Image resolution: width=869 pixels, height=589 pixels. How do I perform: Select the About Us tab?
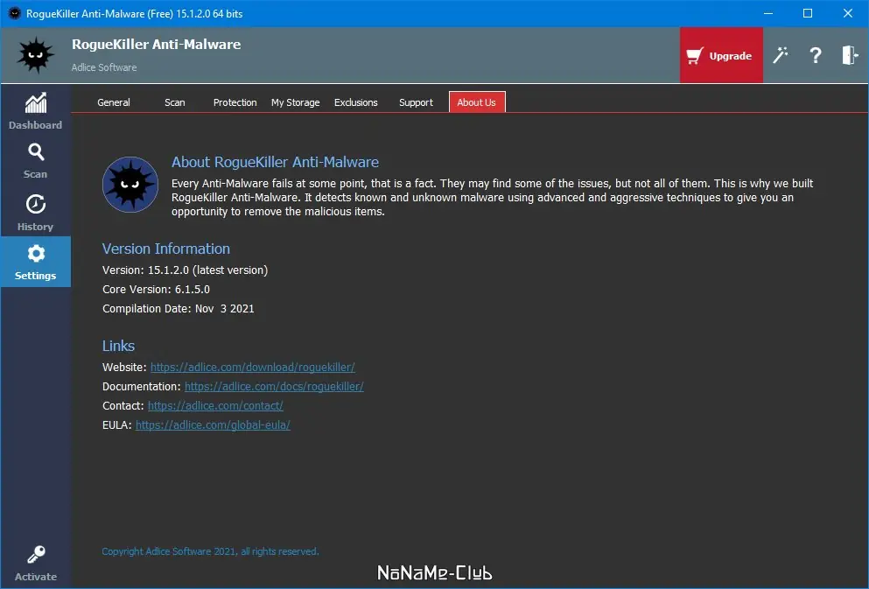477,102
